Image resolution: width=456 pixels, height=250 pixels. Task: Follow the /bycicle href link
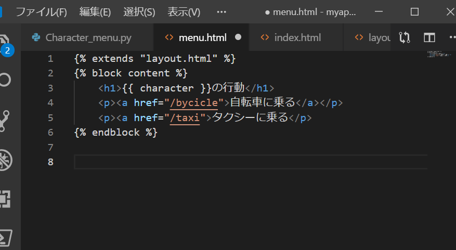coord(194,103)
